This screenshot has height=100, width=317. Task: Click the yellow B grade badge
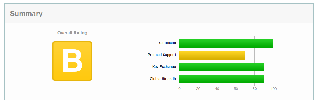(x=72, y=61)
